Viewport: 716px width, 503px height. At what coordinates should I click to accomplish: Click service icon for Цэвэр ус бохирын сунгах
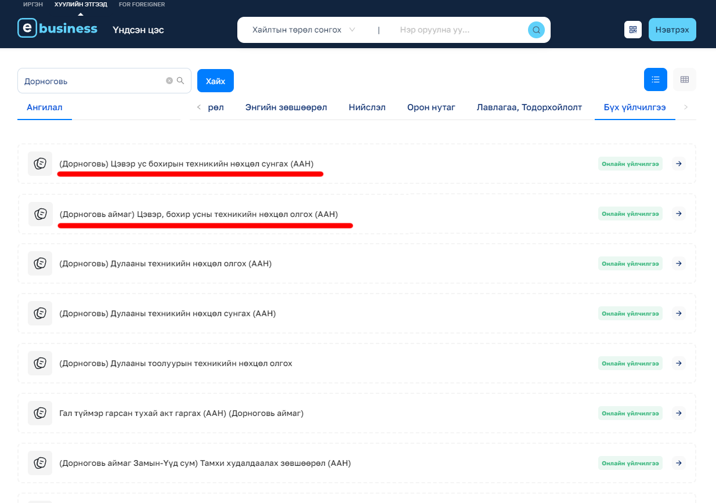pyautogui.click(x=40, y=164)
